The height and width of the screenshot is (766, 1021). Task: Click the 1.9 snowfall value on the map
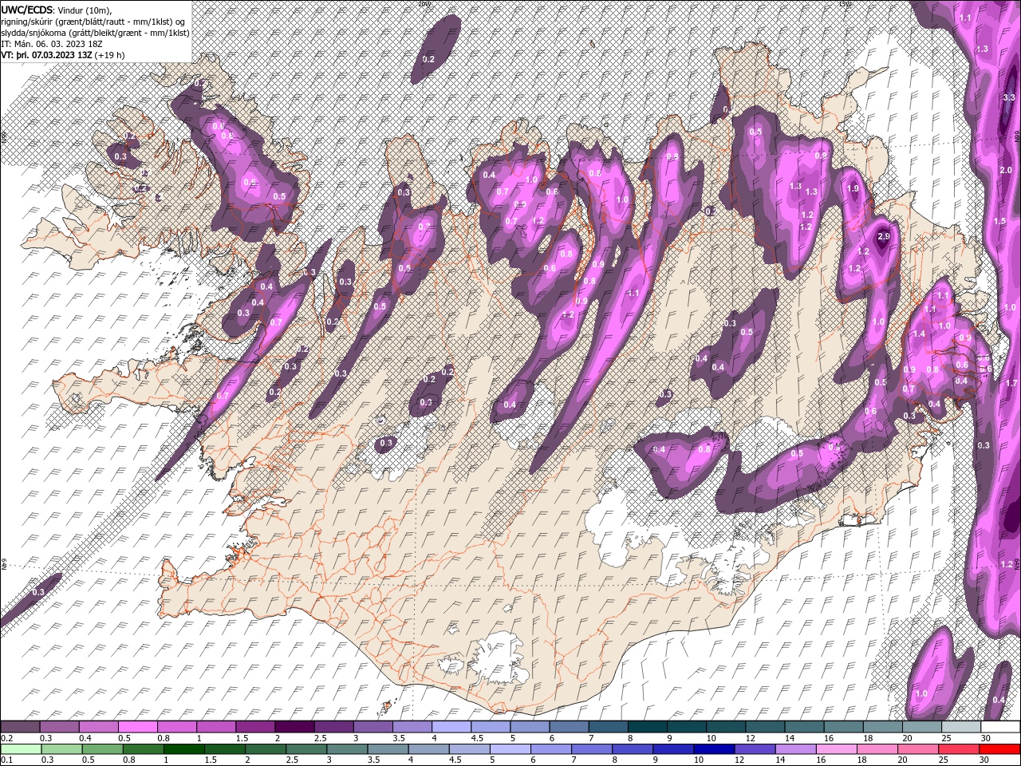[853, 189]
